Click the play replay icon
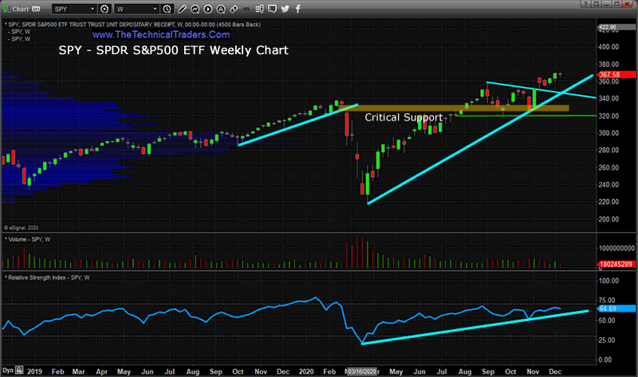The height and width of the screenshot is (377, 638). [208, 9]
